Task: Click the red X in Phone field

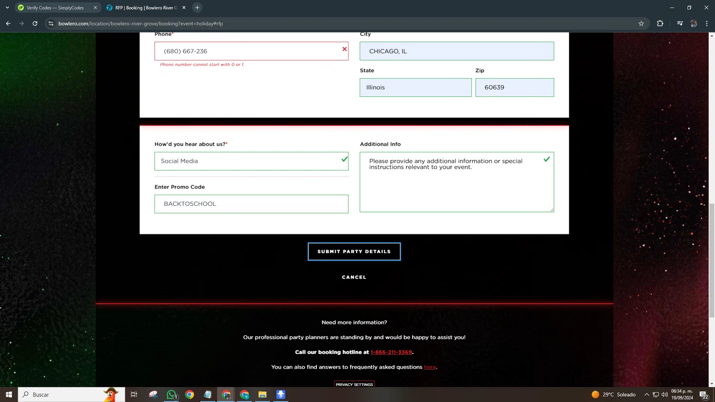Action: (x=344, y=49)
